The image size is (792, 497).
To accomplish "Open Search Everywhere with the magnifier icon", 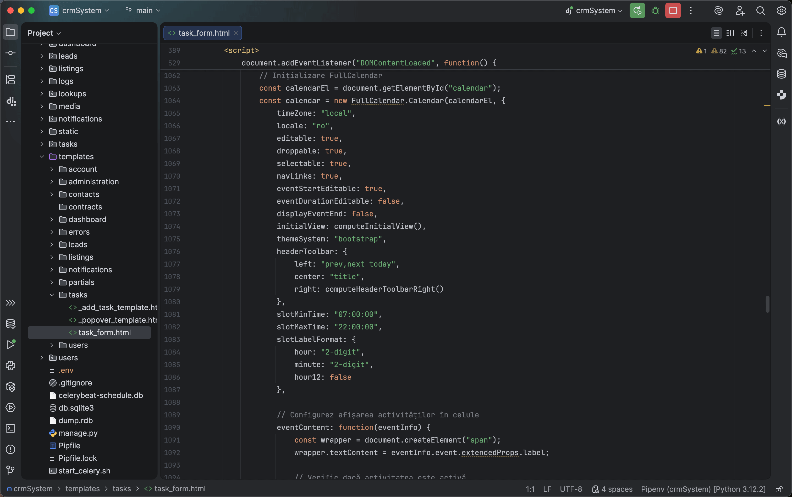I will click(x=760, y=10).
